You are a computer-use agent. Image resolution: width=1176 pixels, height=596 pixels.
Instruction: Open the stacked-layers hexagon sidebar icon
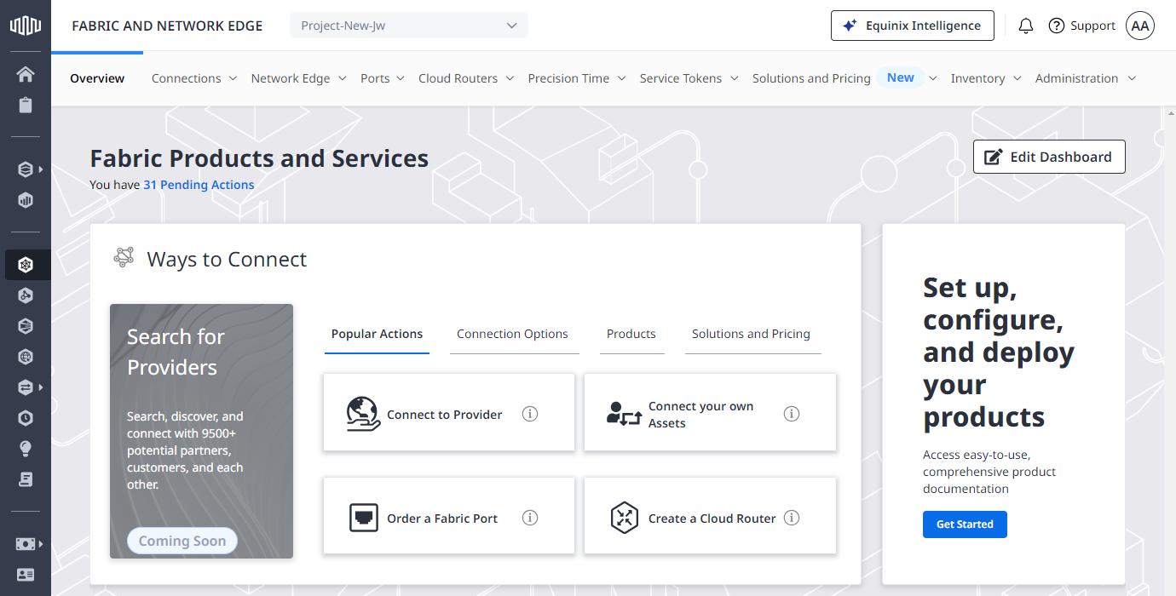(26, 169)
